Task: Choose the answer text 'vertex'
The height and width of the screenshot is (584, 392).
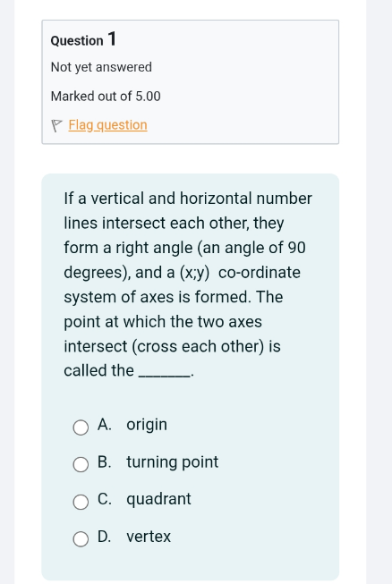Action: pos(149,537)
